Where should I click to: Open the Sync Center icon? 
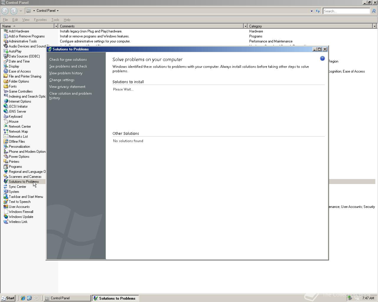click(x=6, y=186)
